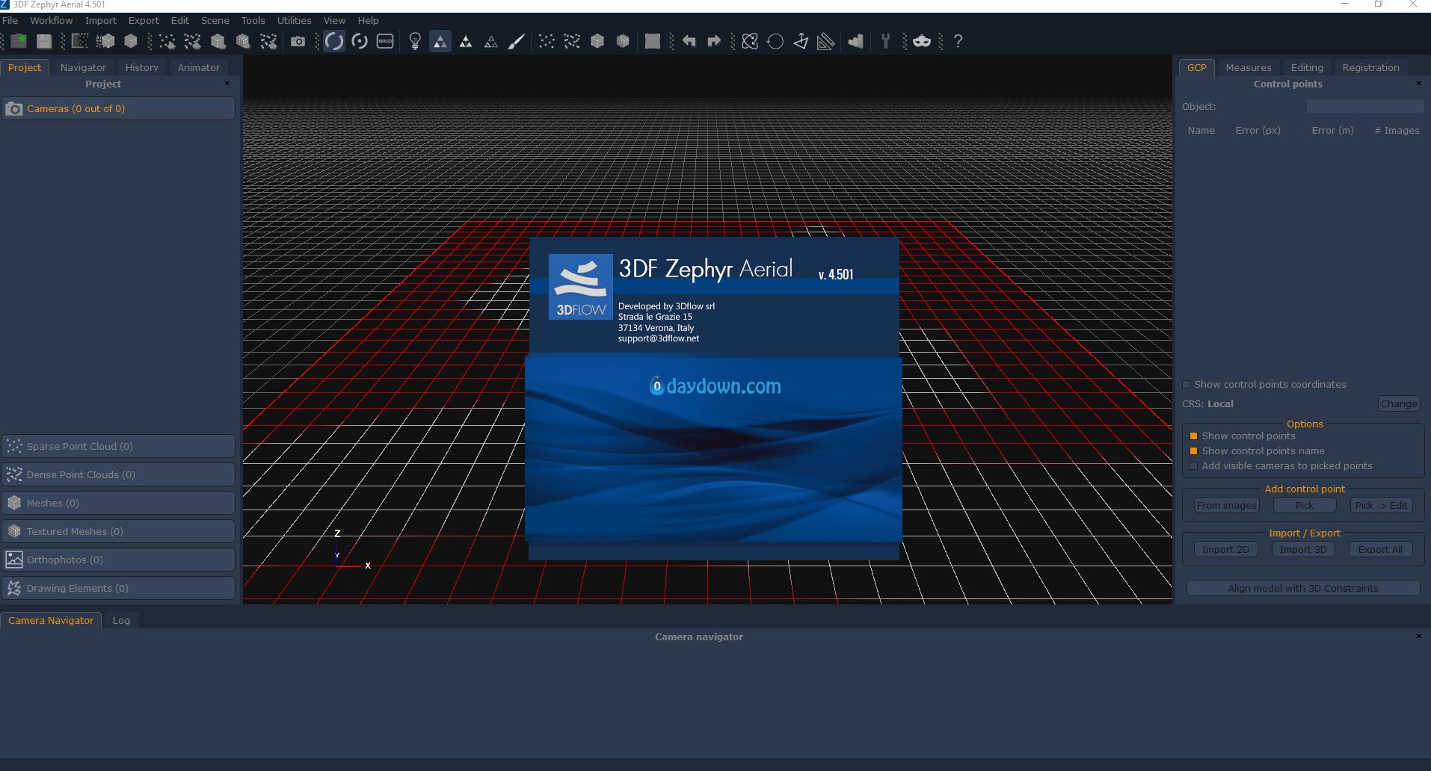This screenshot has width=1431, height=771.
Task: Click the Change CRS button
Action: tap(1398, 403)
